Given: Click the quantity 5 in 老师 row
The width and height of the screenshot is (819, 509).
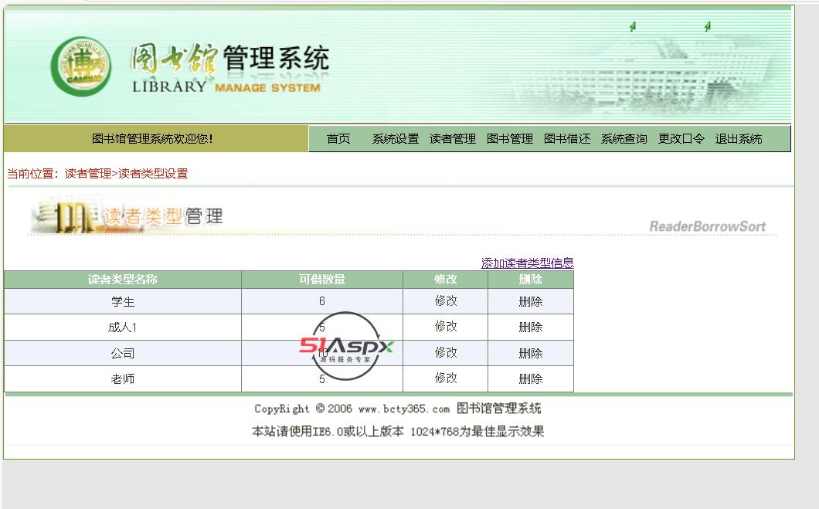Looking at the screenshot, I should tap(321, 379).
